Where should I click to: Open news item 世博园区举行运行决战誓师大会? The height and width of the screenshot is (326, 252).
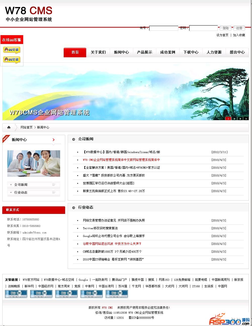pos(109,183)
